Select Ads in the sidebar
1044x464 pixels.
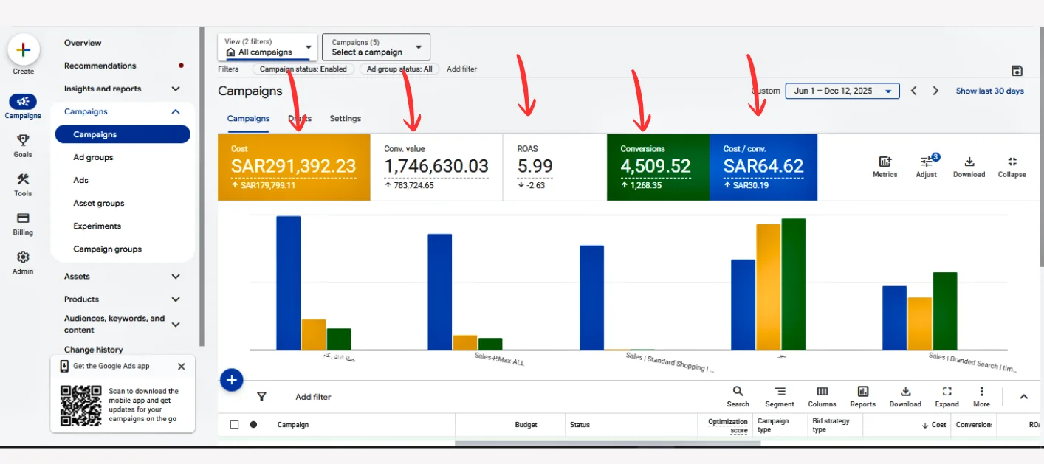click(81, 180)
